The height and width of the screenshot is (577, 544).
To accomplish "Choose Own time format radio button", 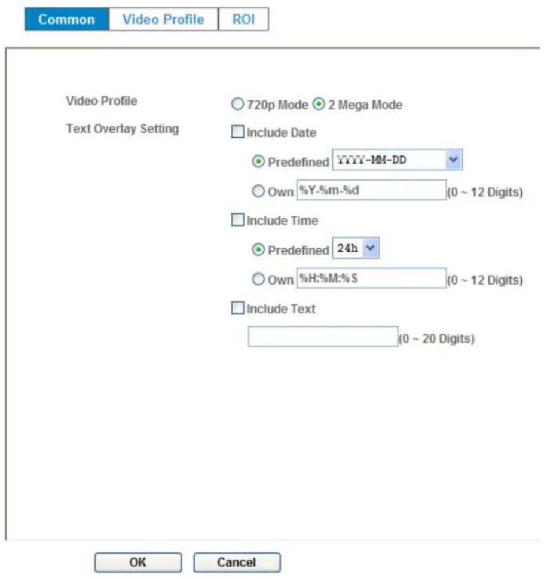I will (258, 279).
